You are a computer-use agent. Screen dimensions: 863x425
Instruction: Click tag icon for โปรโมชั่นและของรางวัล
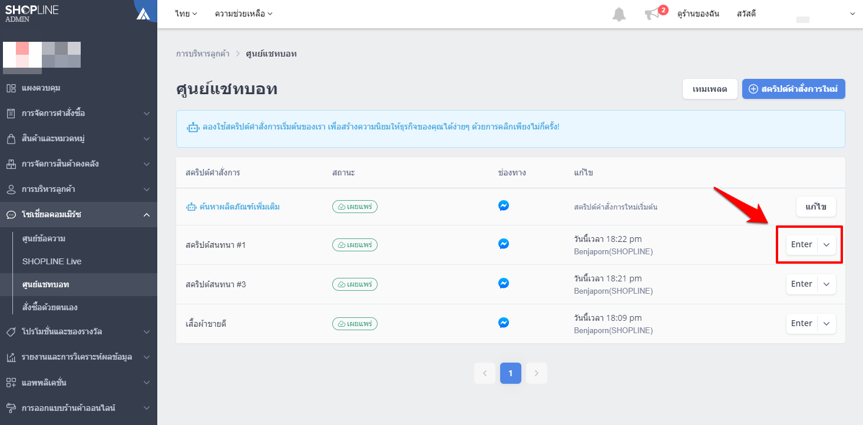click(11, 332)
